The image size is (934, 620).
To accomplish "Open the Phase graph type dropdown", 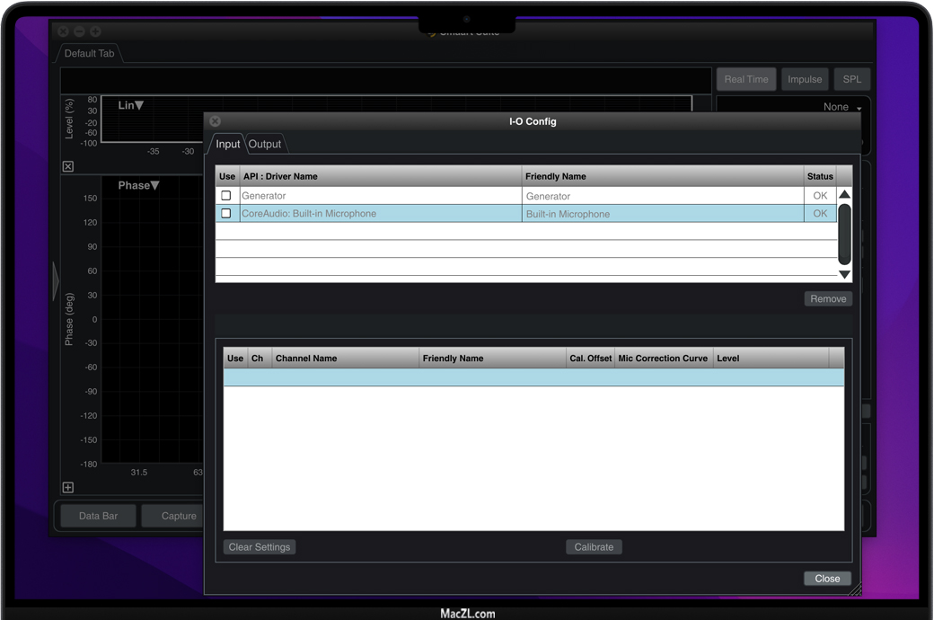I will coord(139,185).
